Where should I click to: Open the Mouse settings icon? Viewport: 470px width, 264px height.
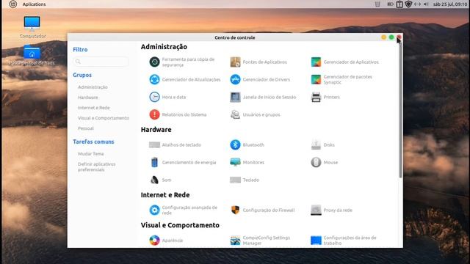(316, 162)
